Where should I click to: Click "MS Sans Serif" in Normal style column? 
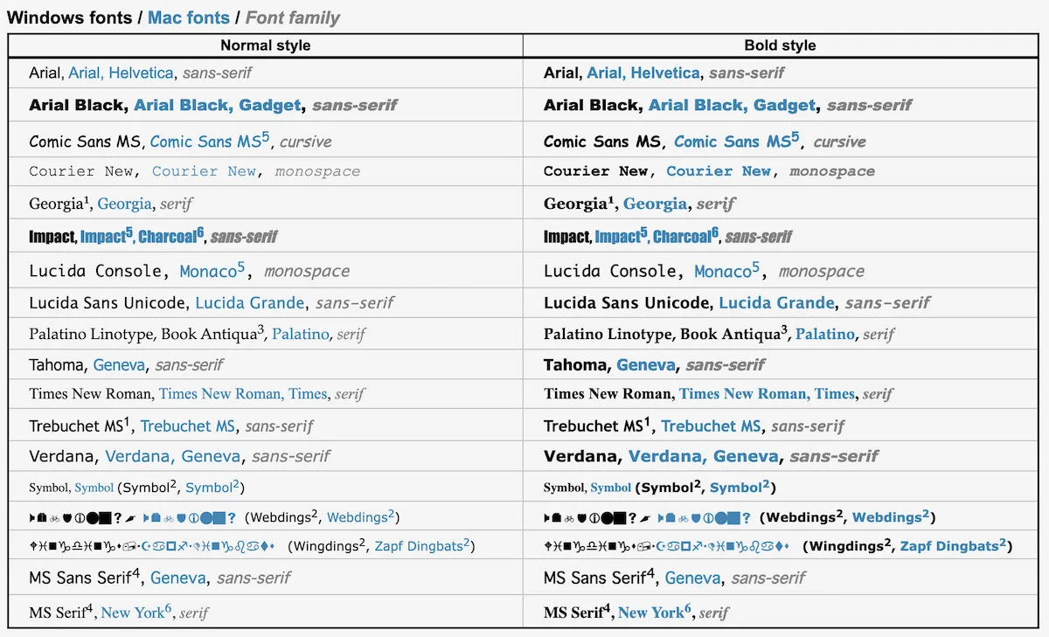pyautogui.click(x=82, y=578)
